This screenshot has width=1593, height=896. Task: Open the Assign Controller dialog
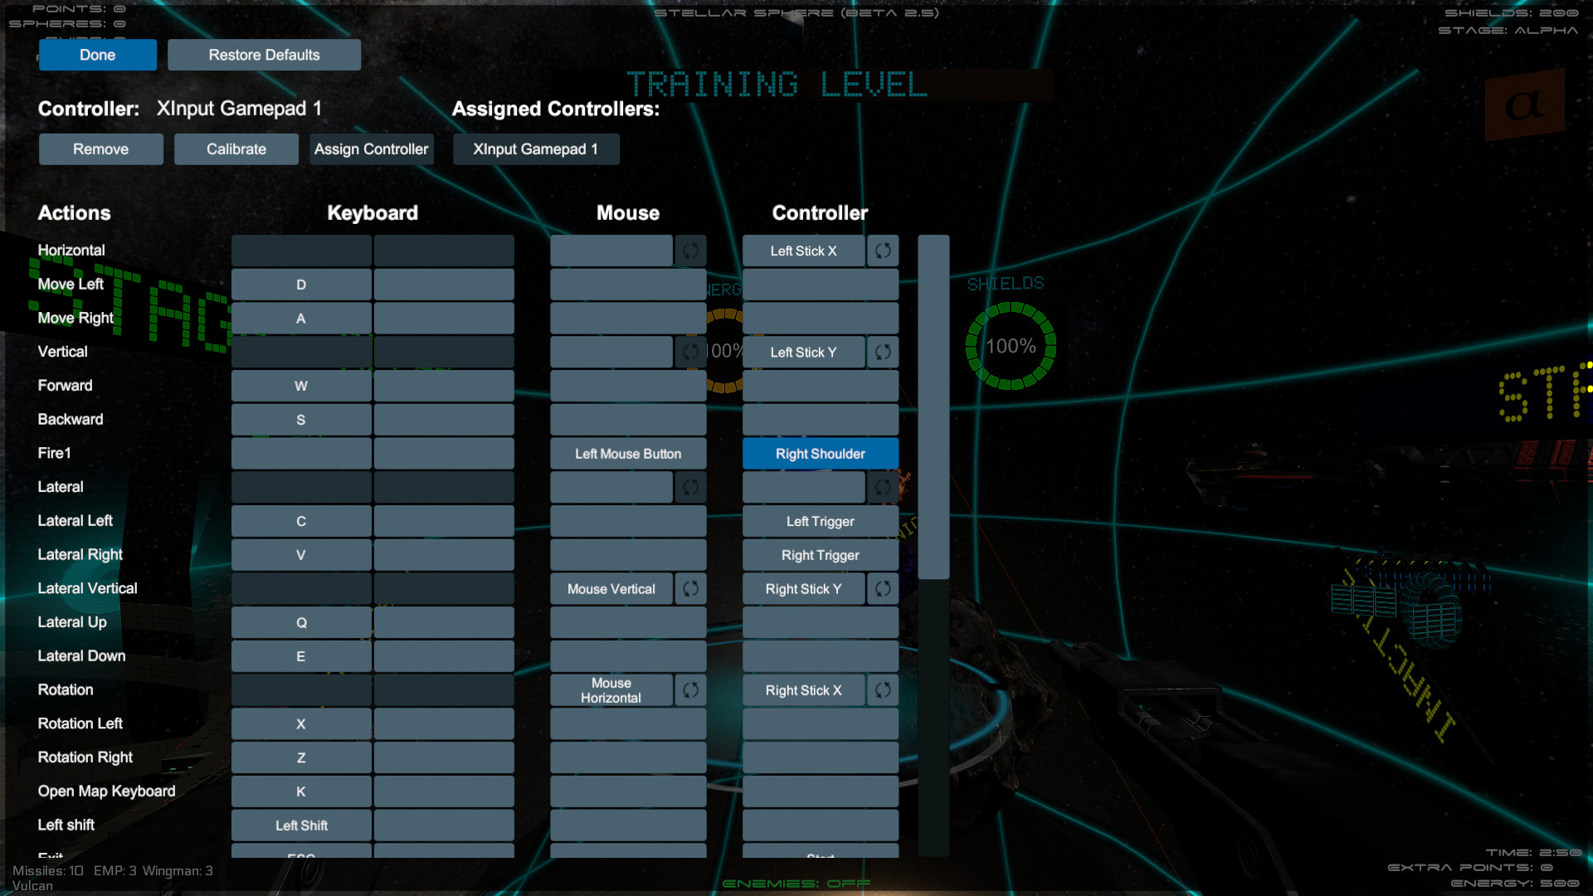[x=371, y=149]
